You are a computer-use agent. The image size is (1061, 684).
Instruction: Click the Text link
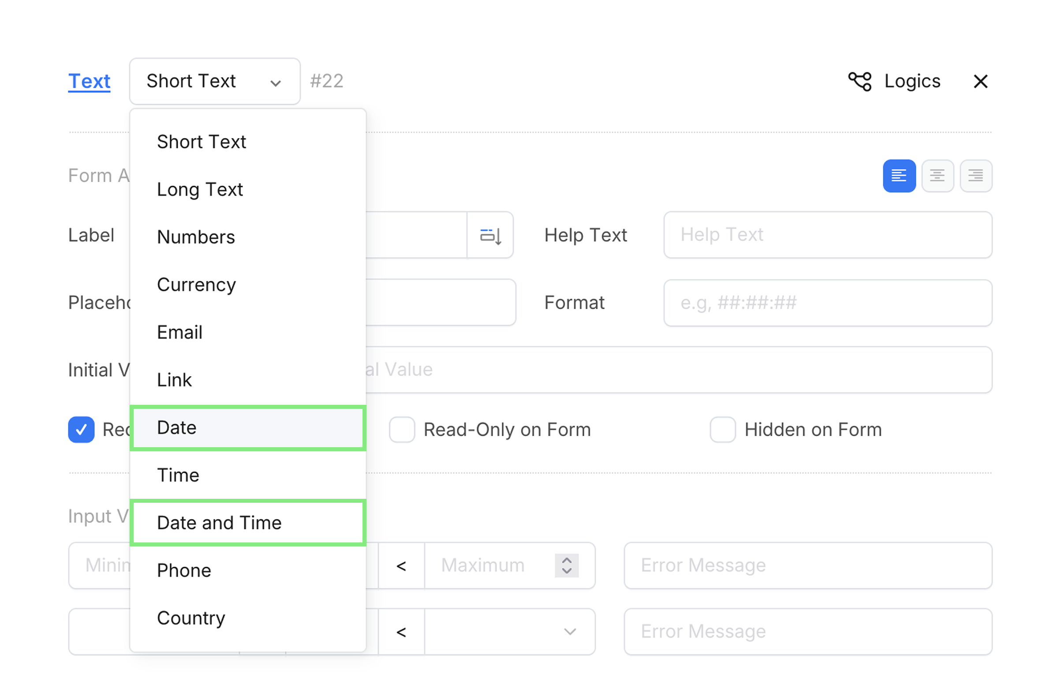click(x=89, y=82)
